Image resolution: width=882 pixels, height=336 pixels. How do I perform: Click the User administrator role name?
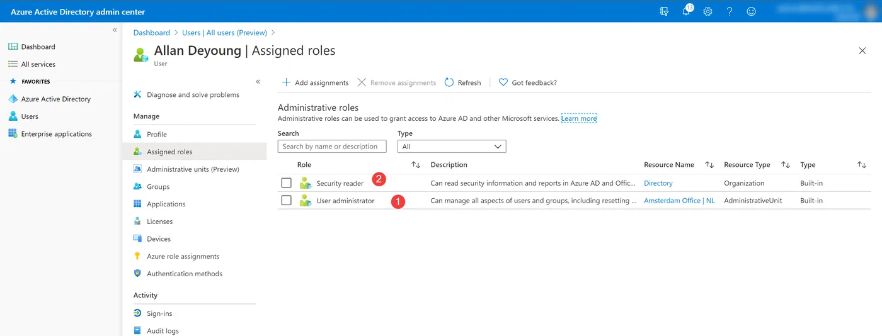345,201
